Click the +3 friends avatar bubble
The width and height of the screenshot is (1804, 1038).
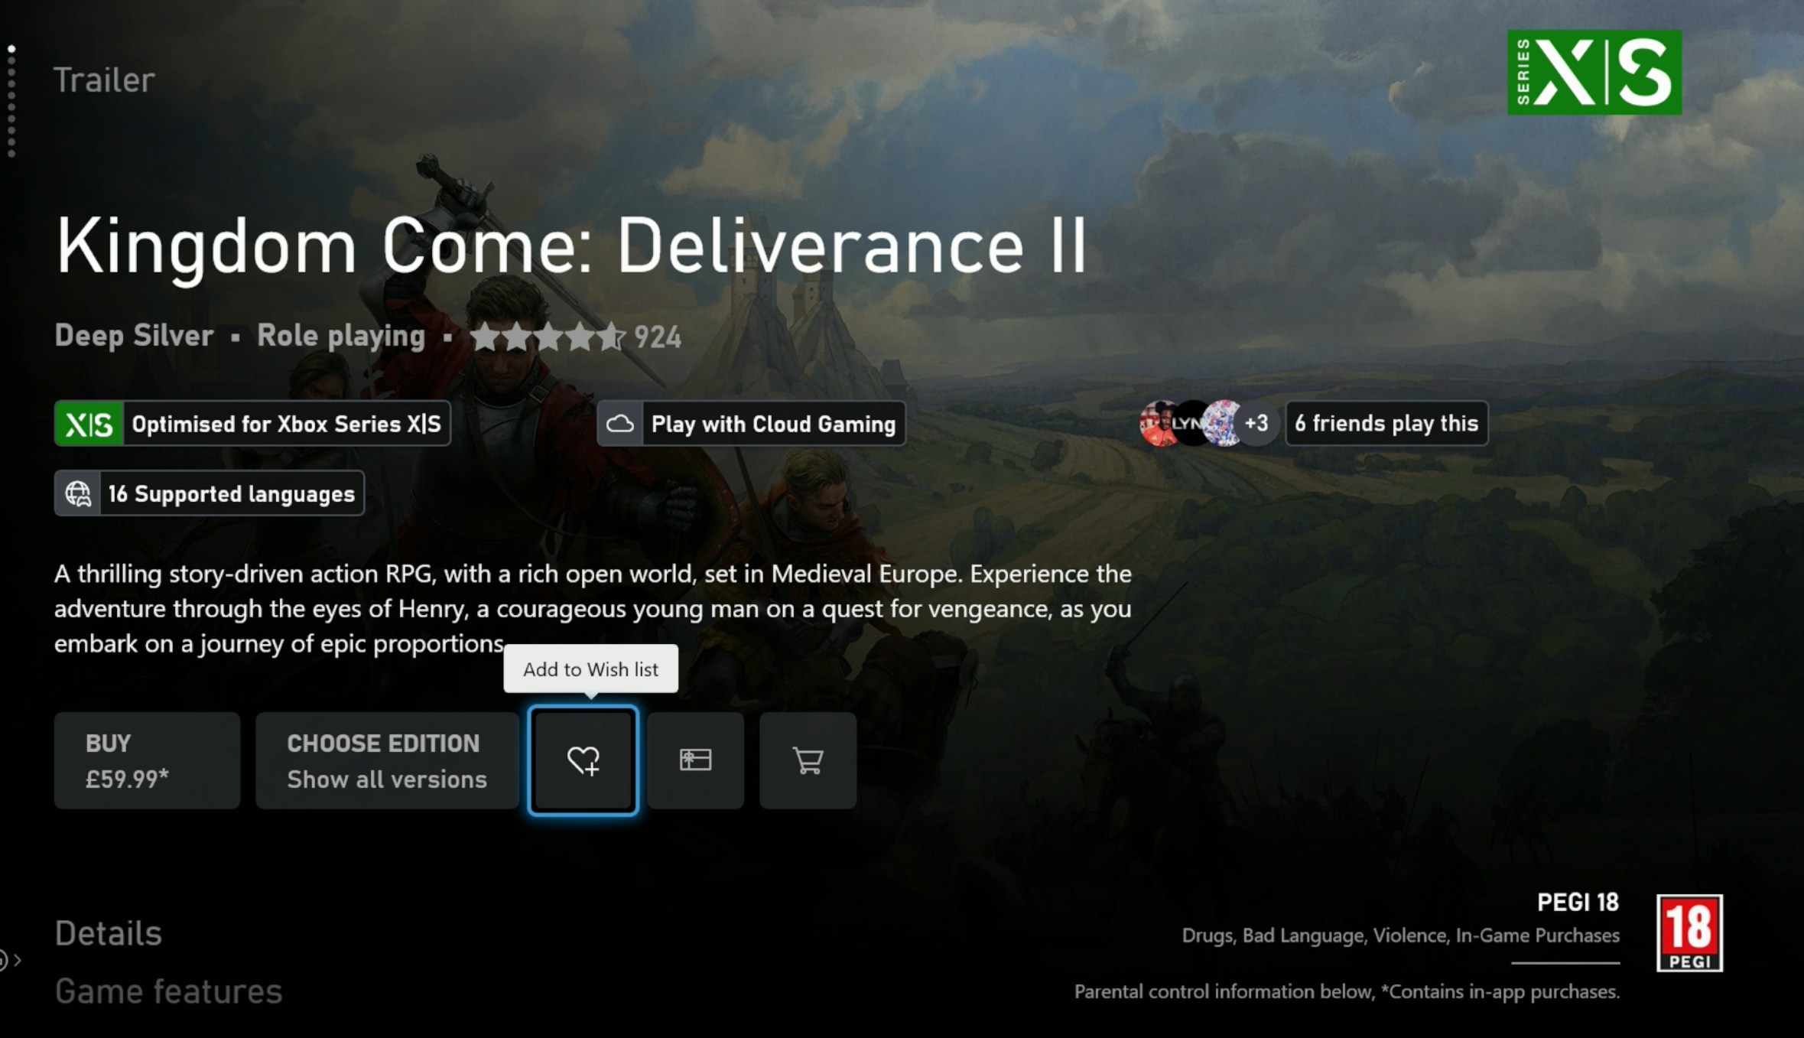[1256, 423]
